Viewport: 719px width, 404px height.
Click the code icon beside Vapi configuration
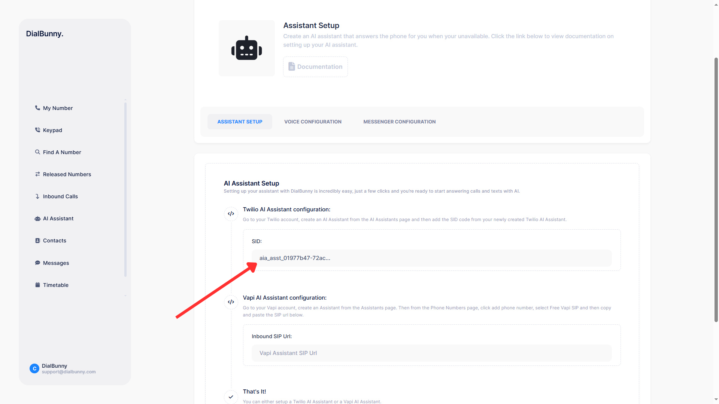[x=231, y=302]
